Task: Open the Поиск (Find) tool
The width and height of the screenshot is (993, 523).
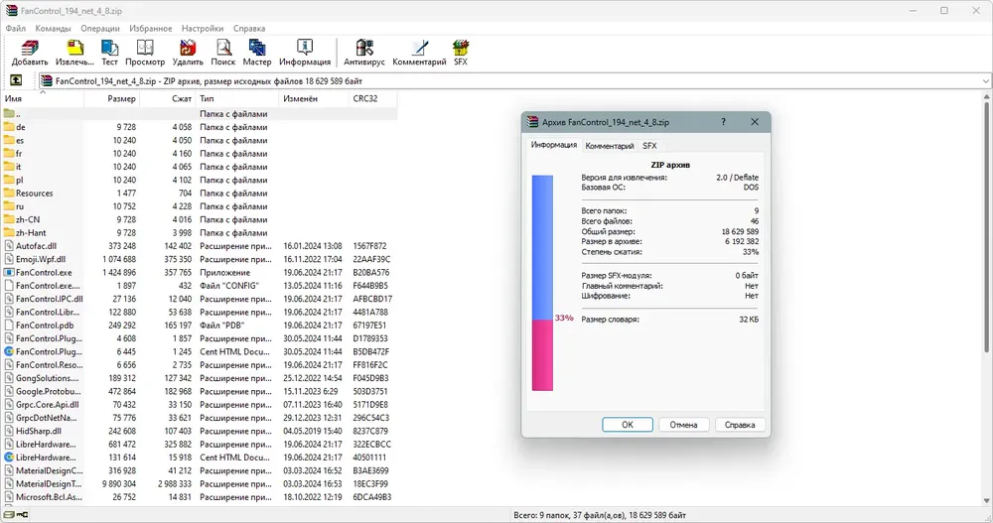Action: 222,53
